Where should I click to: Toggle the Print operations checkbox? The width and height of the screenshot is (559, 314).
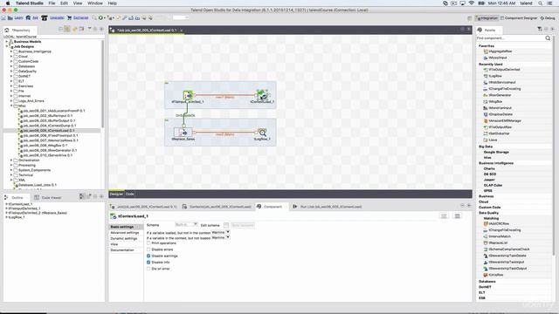pos(148,243)
